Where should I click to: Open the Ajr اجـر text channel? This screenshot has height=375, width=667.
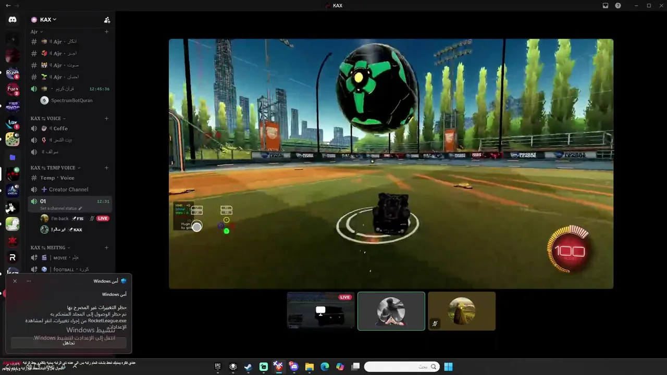[x=70, y=53]
